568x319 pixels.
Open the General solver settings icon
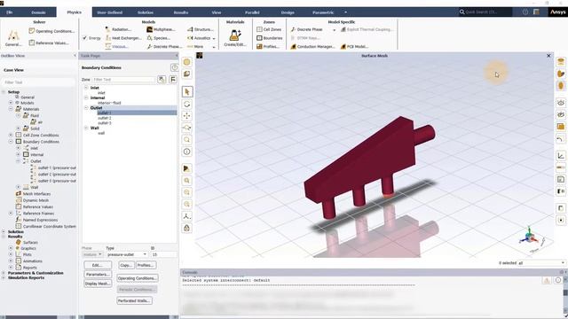click(13, 38)
